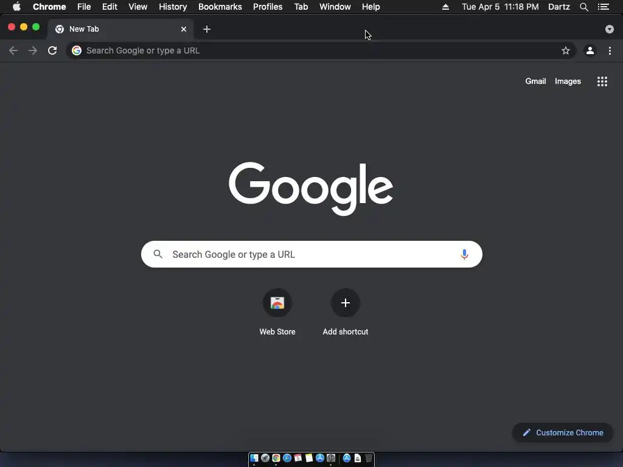Click into the Google search box

click(x=311, y=254)
